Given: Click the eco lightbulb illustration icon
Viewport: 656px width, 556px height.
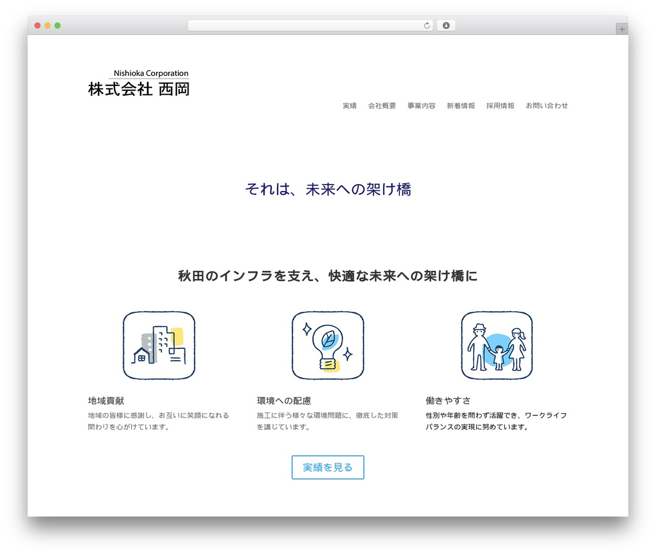Looking at the screenshot, I should [328, 346].
